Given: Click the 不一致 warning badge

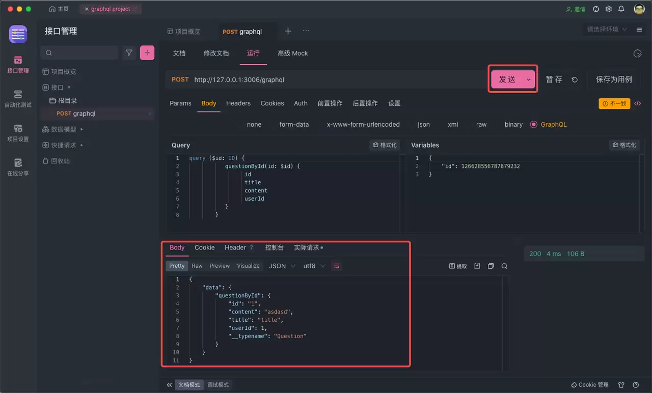Looking at the screenshot, I should [614, 103].
